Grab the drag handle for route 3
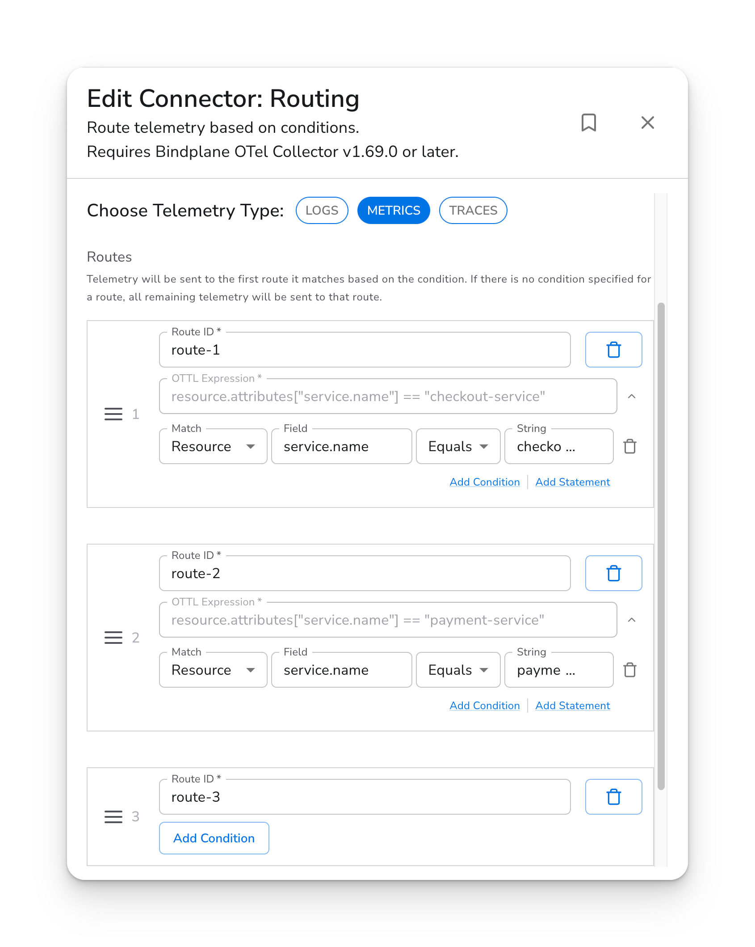This screenshot has width=755, height=947. tap(113, 816)
